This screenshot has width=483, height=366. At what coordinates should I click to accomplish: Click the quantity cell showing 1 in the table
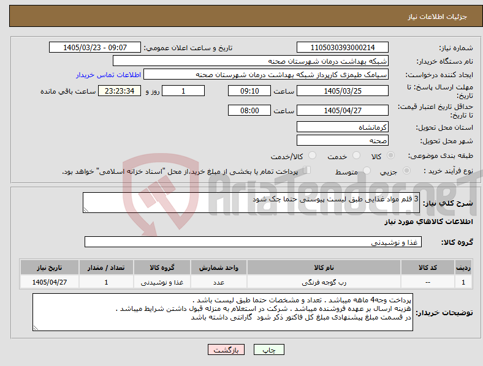(x=106, y=282)
